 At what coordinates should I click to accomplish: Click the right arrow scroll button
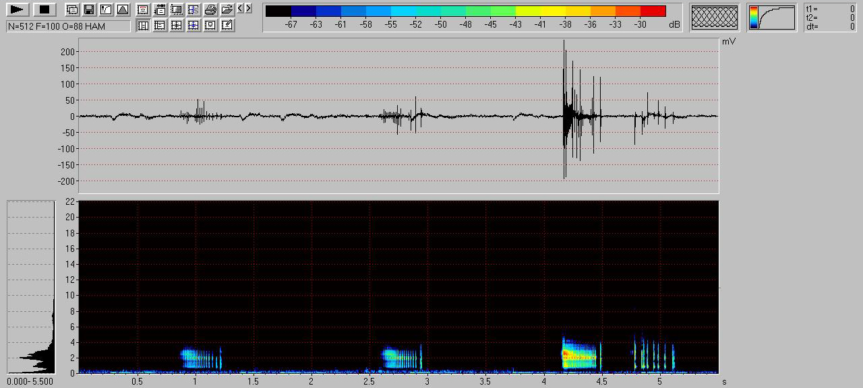(248, 8)
